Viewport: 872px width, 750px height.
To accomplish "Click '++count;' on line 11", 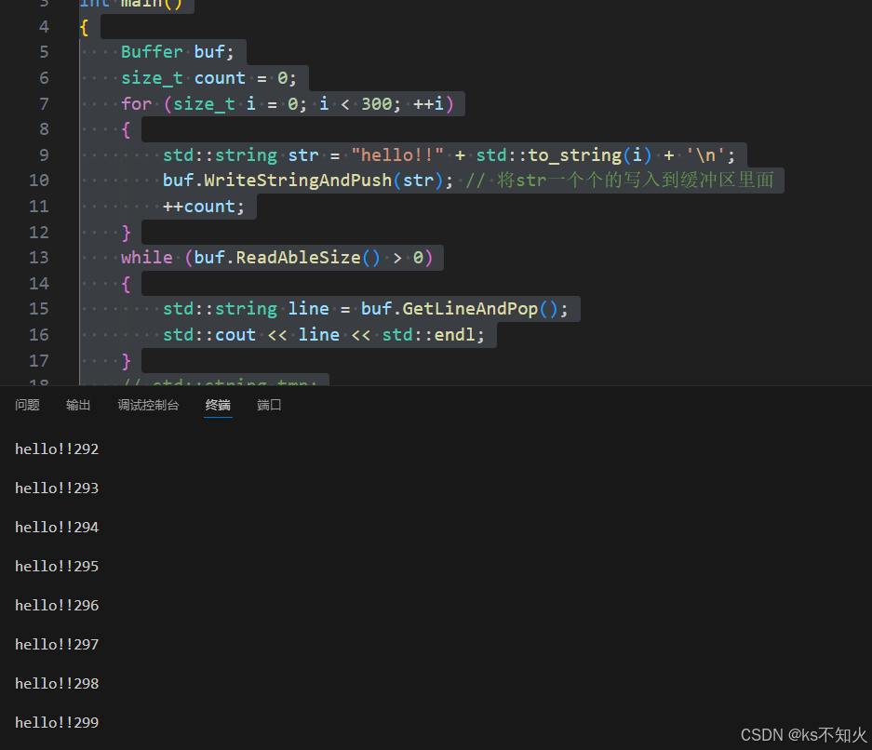I will [204, 207].
